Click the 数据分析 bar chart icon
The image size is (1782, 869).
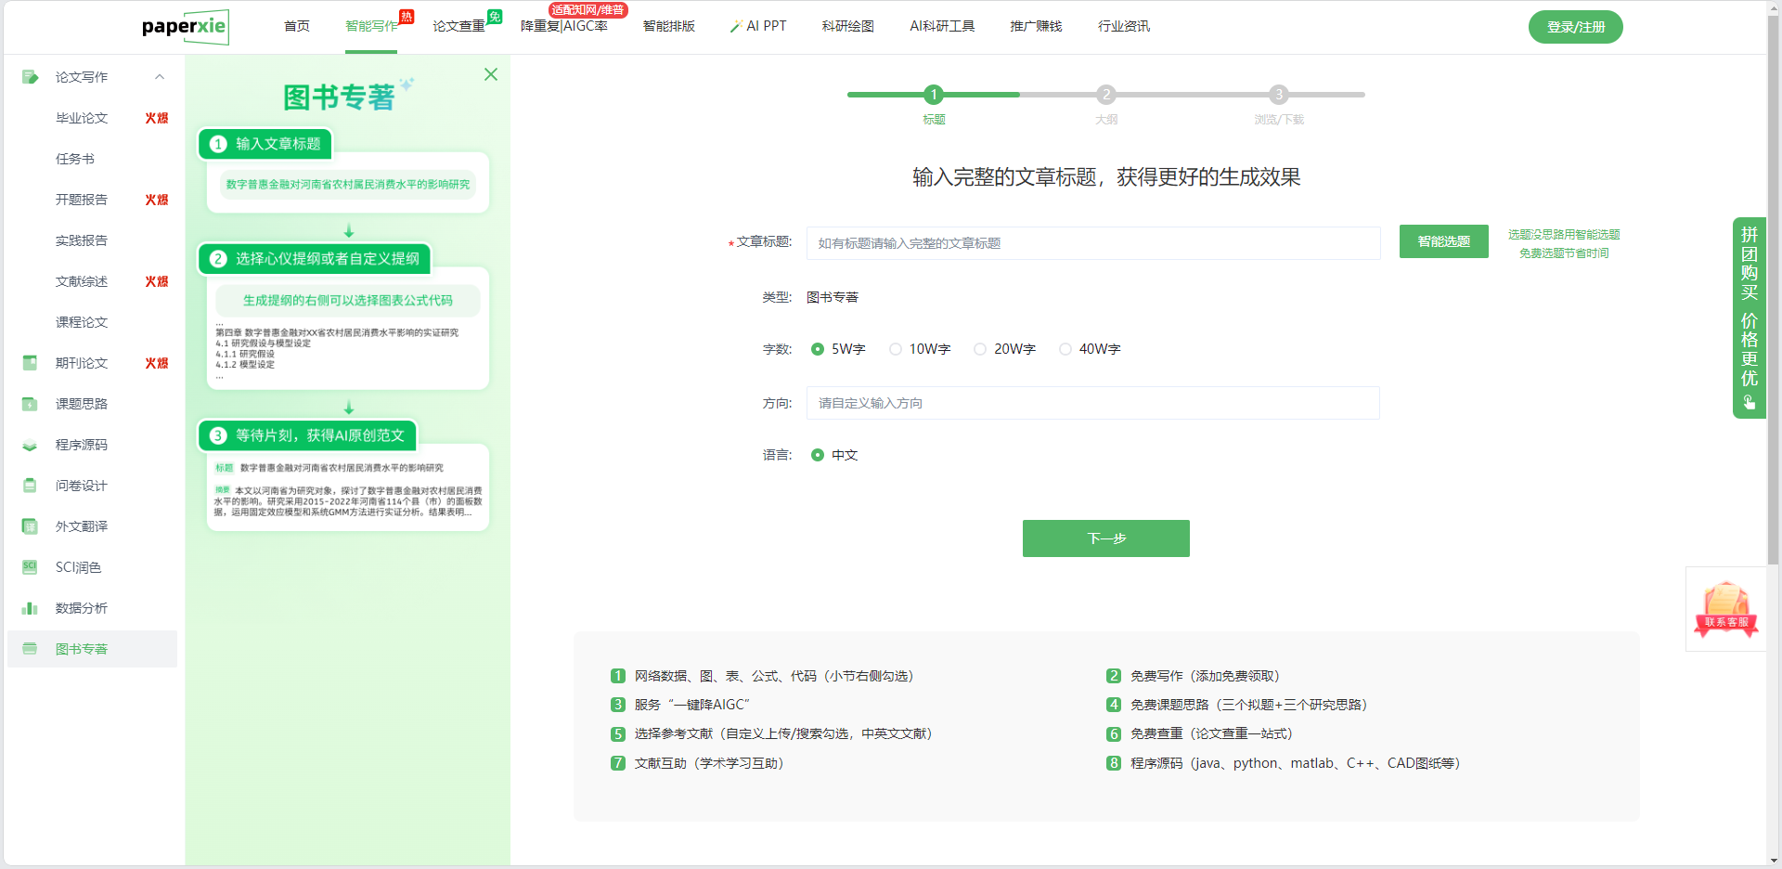click(30, 608)
